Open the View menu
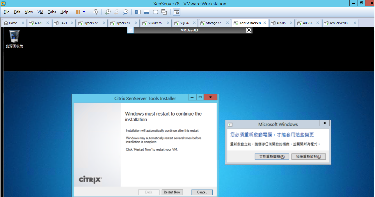375x197 pixels. [x=29, y=12]
